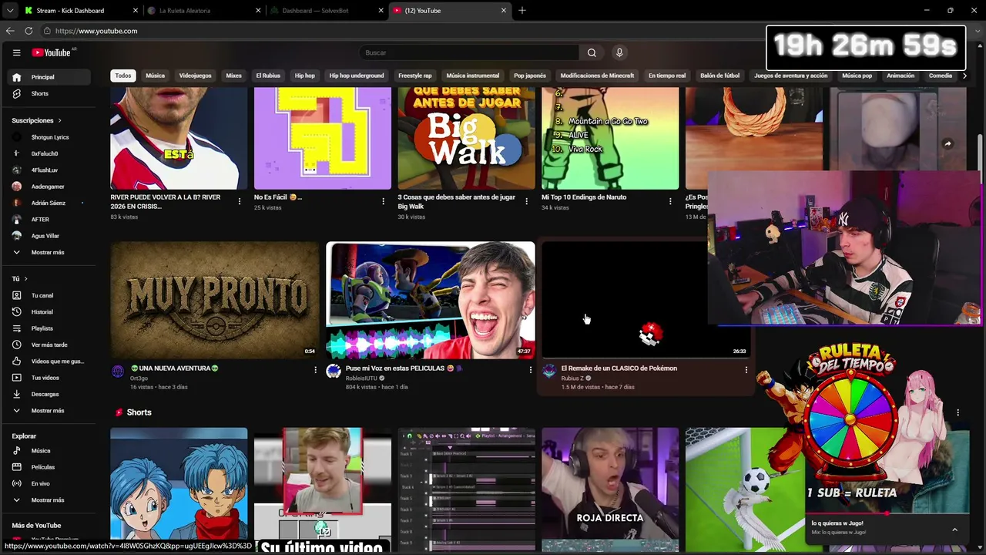986x555 pixels.
Task: Open Ver más tarde list
Action: click(48, 345)
